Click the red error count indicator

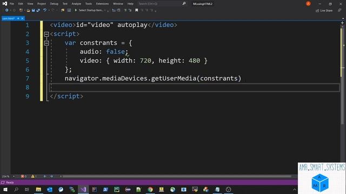click(x=23, y=176)
